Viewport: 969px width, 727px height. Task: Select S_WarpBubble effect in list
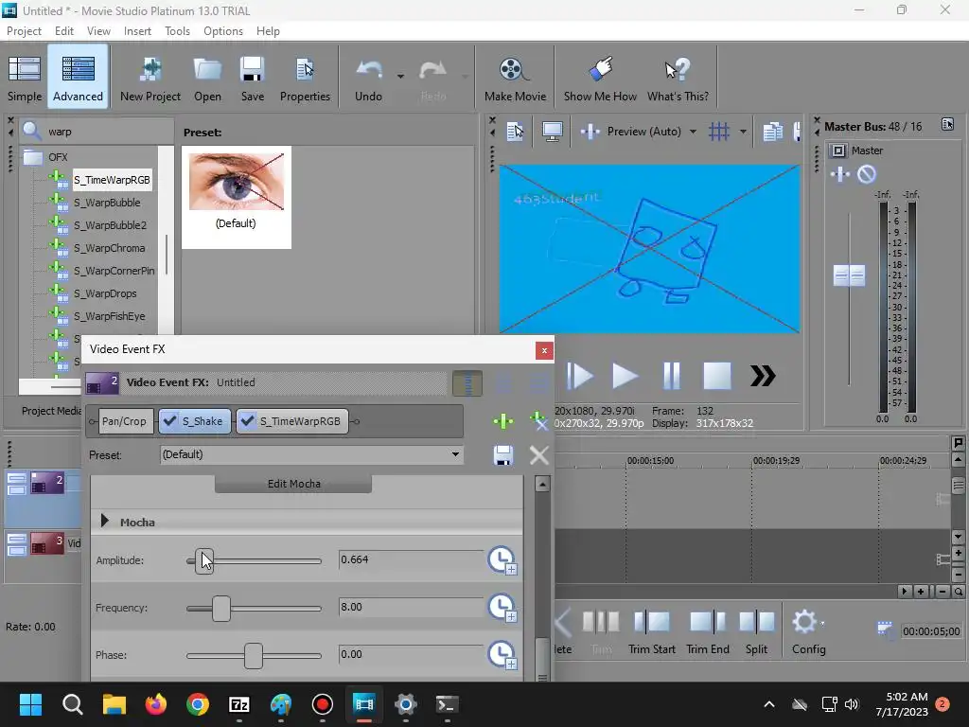point(107,203)
